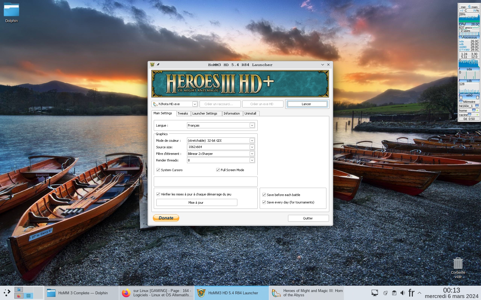
Task: Click the volume speaker tray icon
Action: (403, 293)
